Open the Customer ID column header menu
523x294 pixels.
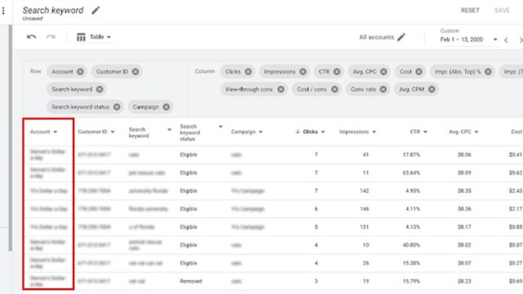tap(113, 132)
